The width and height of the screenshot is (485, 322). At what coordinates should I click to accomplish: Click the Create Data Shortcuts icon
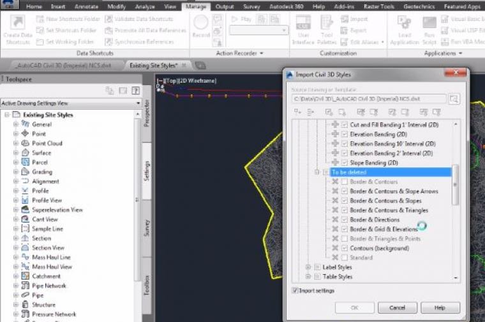18,22
